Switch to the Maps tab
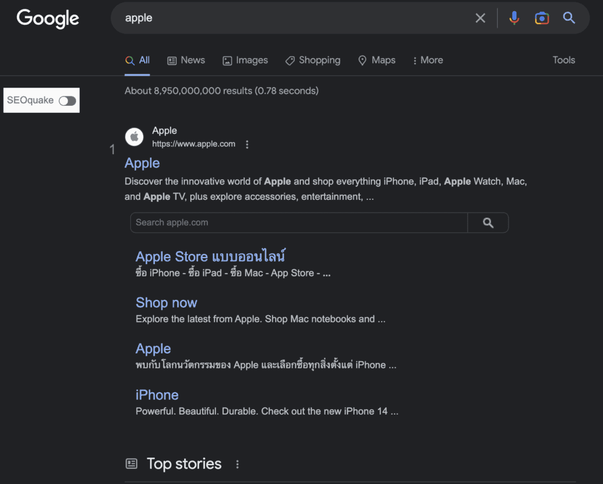Image resolution: width=603 pixels, height=484 pixels. [376, 61]
